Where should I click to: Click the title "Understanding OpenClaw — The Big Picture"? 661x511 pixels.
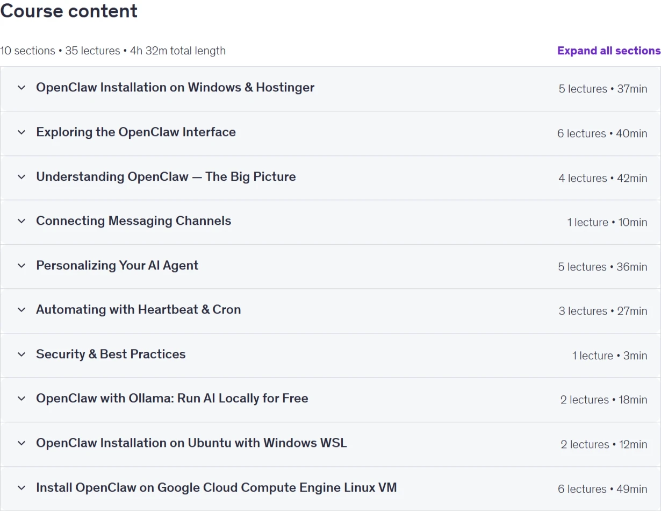pyautogui.click(x=166, y=176)
